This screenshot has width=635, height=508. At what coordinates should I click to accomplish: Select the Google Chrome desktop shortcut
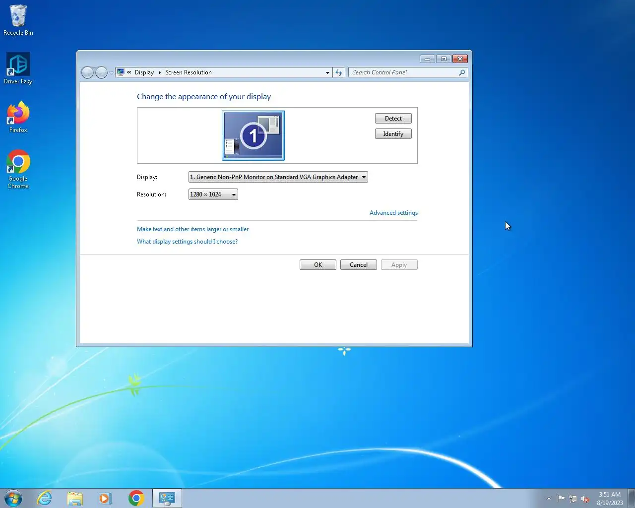18,169
